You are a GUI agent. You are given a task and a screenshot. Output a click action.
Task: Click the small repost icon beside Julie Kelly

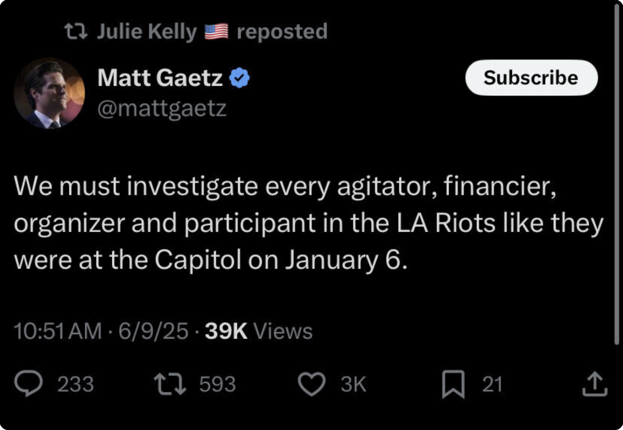[76, 31]
